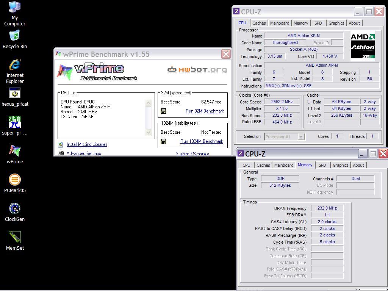The image size is (388, 291).
Task: Click the Level 2 cache value 256 KBytes
Action: (x=341, y=115)
